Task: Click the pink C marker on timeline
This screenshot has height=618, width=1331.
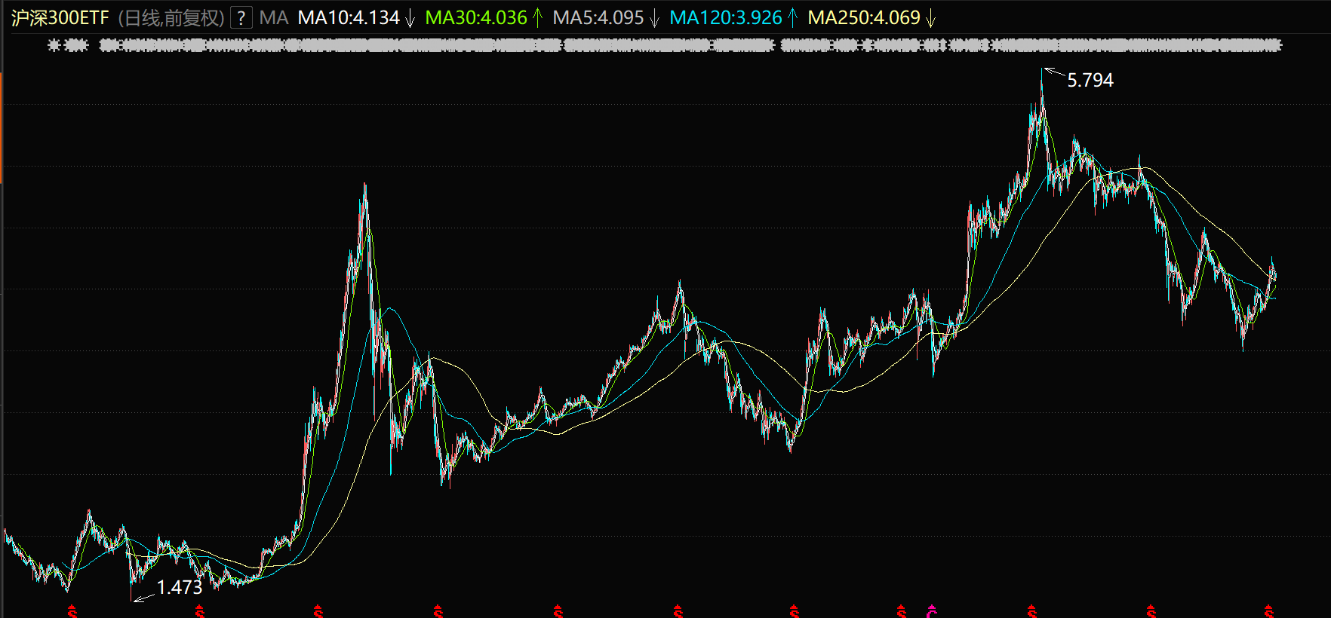Action: click(932, 610)
